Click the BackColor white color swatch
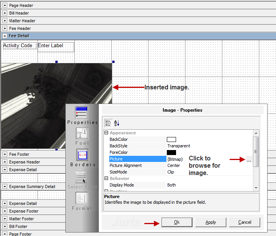The width and height of the screenshot is (276, 236). pos(171,139)
